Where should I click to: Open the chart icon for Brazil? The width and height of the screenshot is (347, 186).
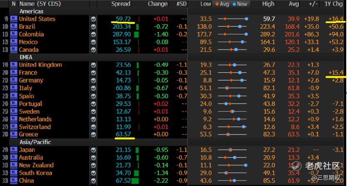(93, 27)
